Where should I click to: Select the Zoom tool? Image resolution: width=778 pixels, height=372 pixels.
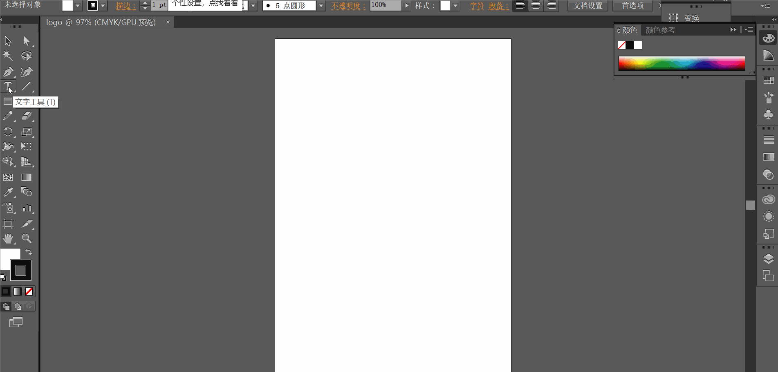click(x=26, y=237)
